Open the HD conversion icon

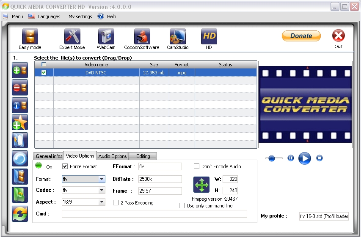[209, 36]
